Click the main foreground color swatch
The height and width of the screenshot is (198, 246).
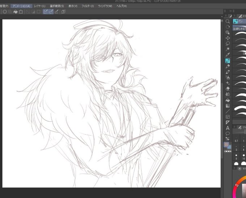pyautogui.click(x=226, y=145)
